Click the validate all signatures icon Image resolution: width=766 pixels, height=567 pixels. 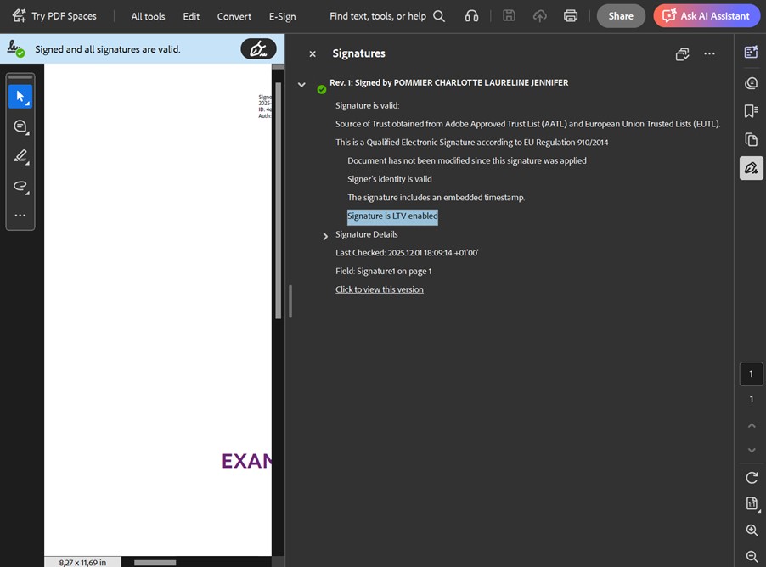pos(683,53)
